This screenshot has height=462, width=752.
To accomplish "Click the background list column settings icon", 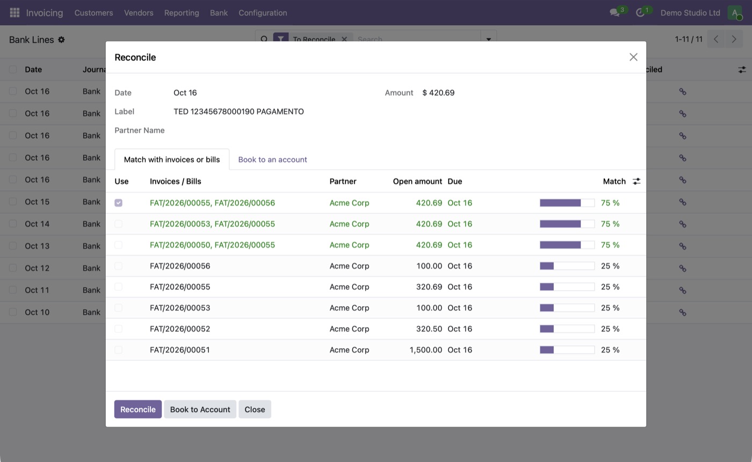I will [x=742, y=70].
